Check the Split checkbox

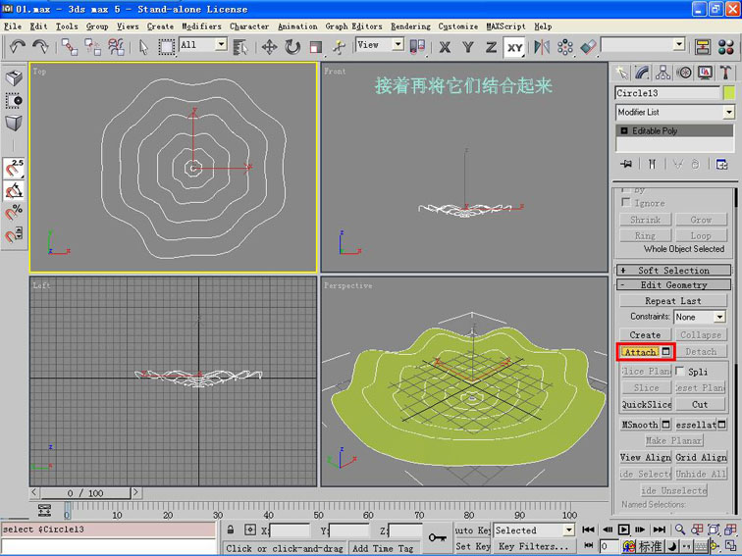[680, 371]
